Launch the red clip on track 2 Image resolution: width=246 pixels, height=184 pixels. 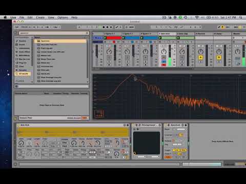click(105, 38)
